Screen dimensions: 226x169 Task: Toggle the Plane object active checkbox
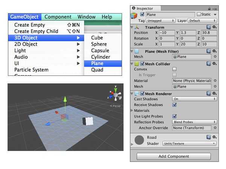pyautogui.click(x=142, y=14)
